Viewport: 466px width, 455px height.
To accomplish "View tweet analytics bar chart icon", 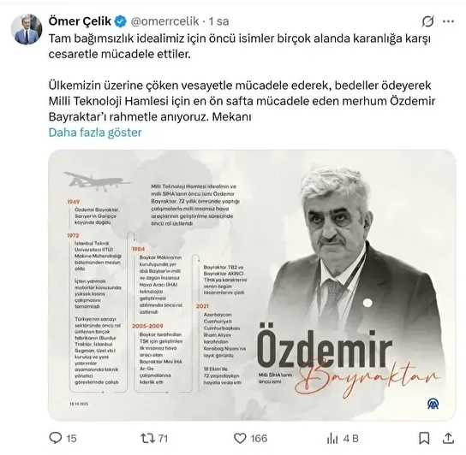I will tap(332, 438).
